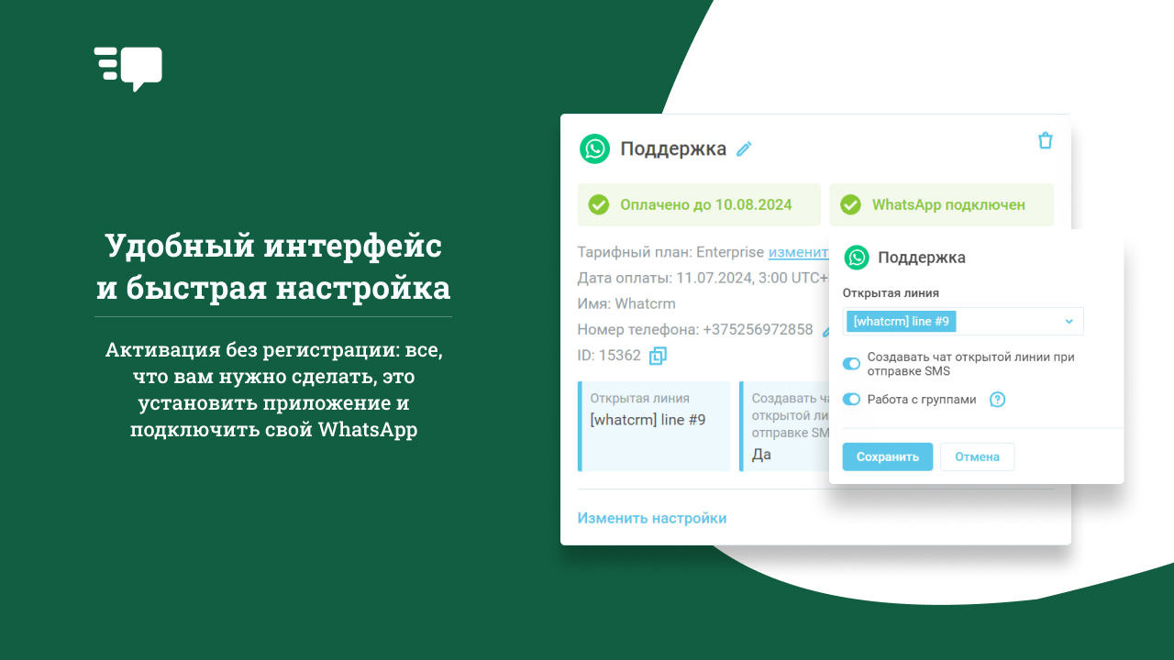Click the check icon in the WhatsApp подключен badge

[x=850, y=204]
